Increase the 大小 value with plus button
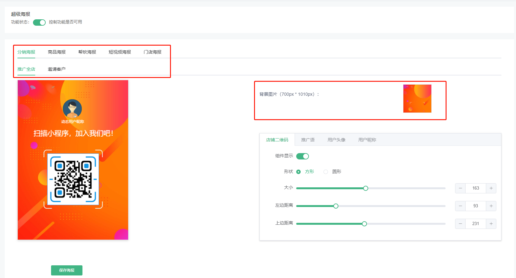 tap(491, 188)
